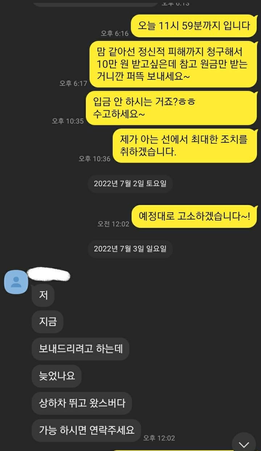Tap the '오후 6:16' timestamp
Image resolution: width=261 pixels, height=451 pixels.
[x=115, y=33]
